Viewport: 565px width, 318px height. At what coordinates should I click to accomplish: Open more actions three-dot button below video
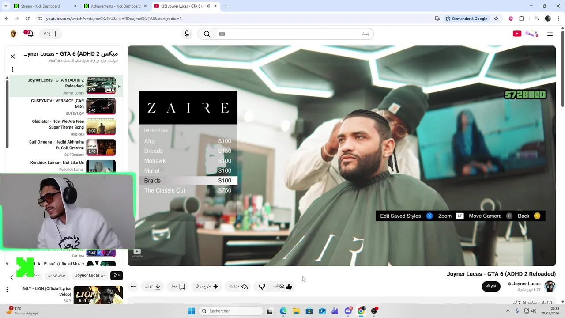point(133,286)
